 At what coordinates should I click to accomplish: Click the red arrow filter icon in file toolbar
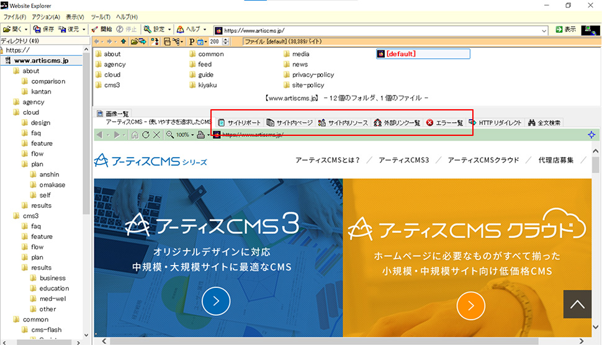[x=155, y=42]
